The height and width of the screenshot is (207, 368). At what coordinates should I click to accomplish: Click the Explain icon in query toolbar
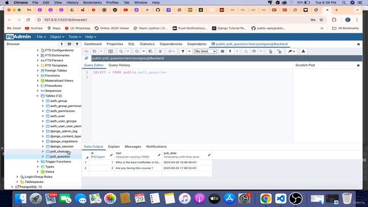tap(246, 51)
